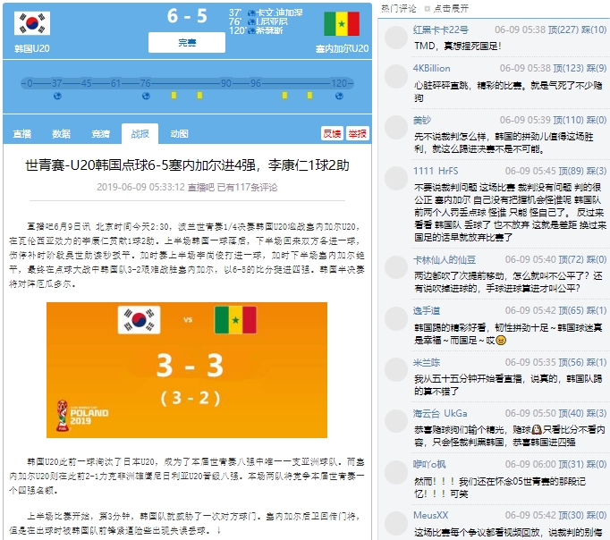Expand hot comments via 点击展开
The width and height of the screenshot is (610, 540).
[451, 9]
